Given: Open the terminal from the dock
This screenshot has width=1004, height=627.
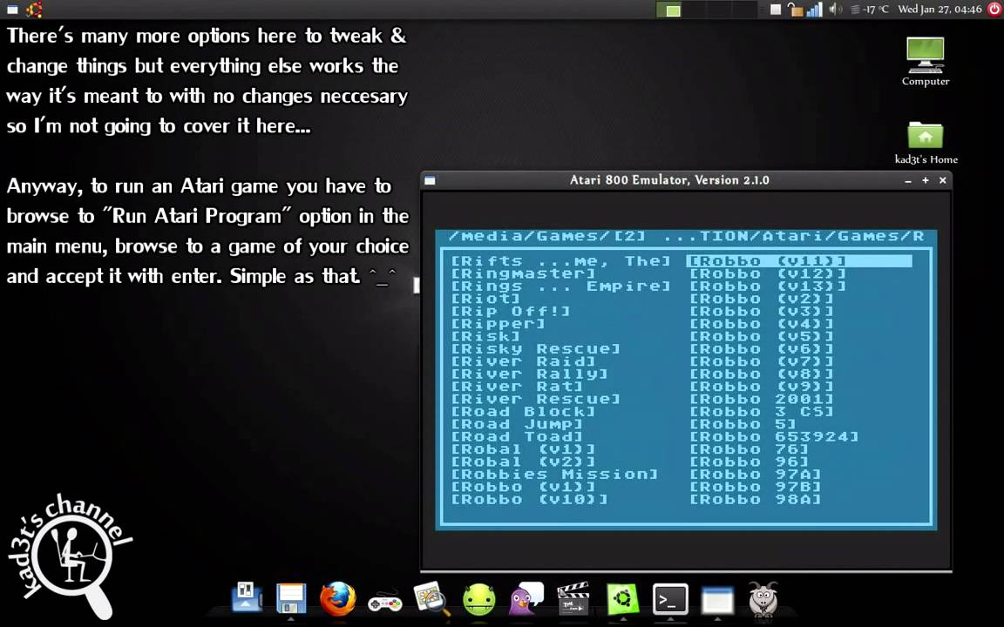Looking at the screenshot, I should [670, 599].
